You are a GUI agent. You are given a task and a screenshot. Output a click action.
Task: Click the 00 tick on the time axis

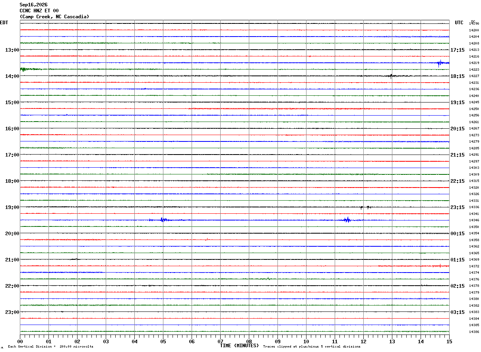click(20, 341)
